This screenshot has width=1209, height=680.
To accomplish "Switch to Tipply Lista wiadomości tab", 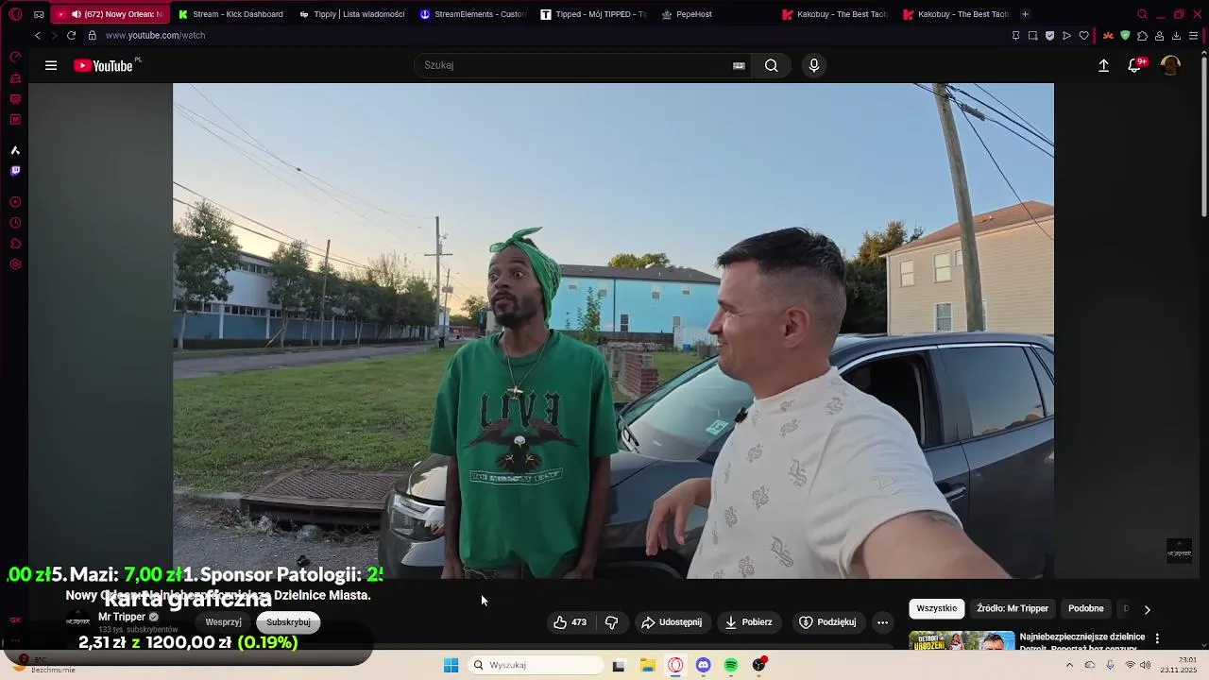I will [352, 14].
